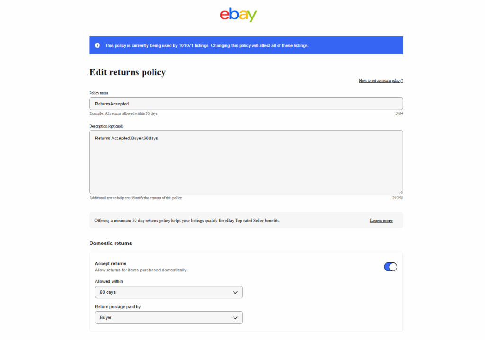The image size is (485, 340).
Task: Click the Edit returns policy heading
Action: (x=127, y=72)
